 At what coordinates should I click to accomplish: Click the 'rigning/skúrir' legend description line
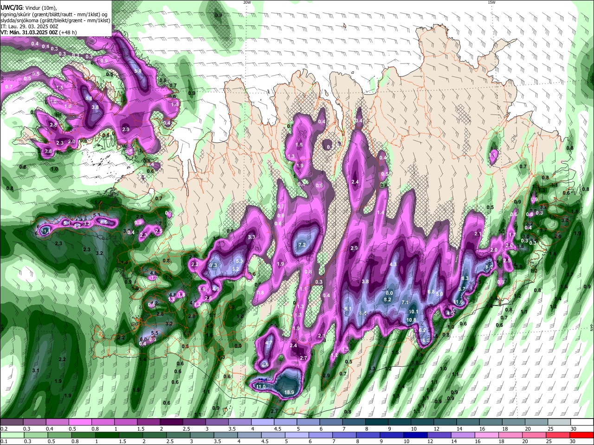[53, 14]
